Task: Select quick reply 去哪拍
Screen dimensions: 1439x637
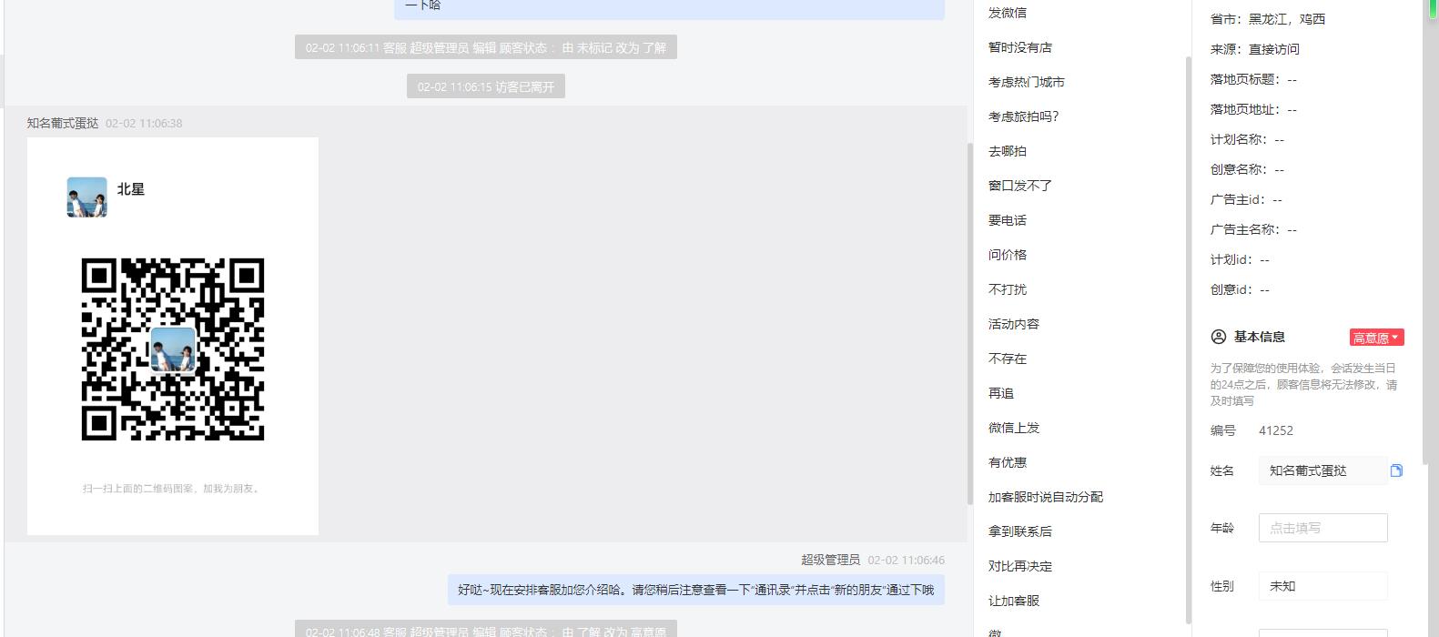Action: pyautogui.click(x=1008, y=151)
